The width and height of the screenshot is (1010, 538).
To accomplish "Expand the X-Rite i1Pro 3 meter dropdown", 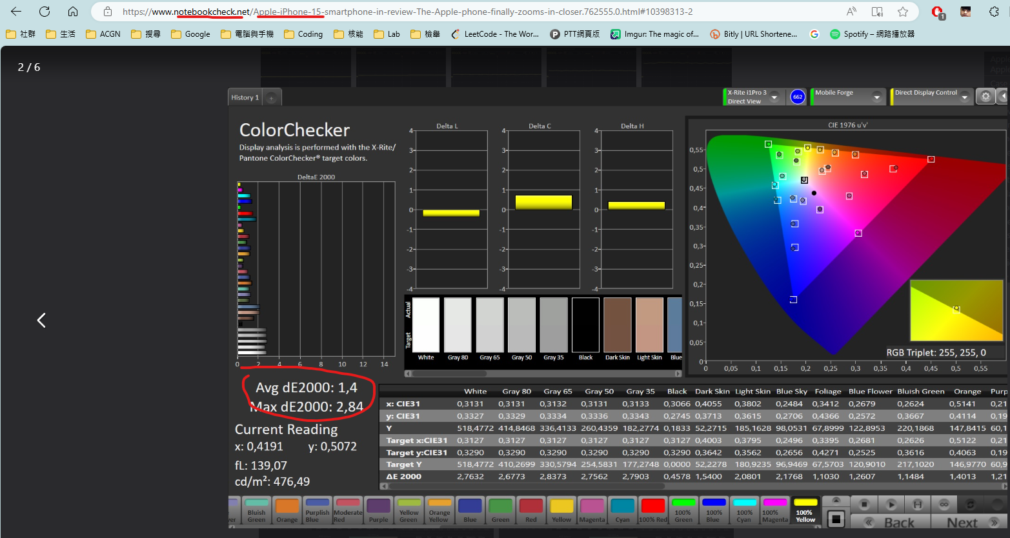I will click(774, 97).
